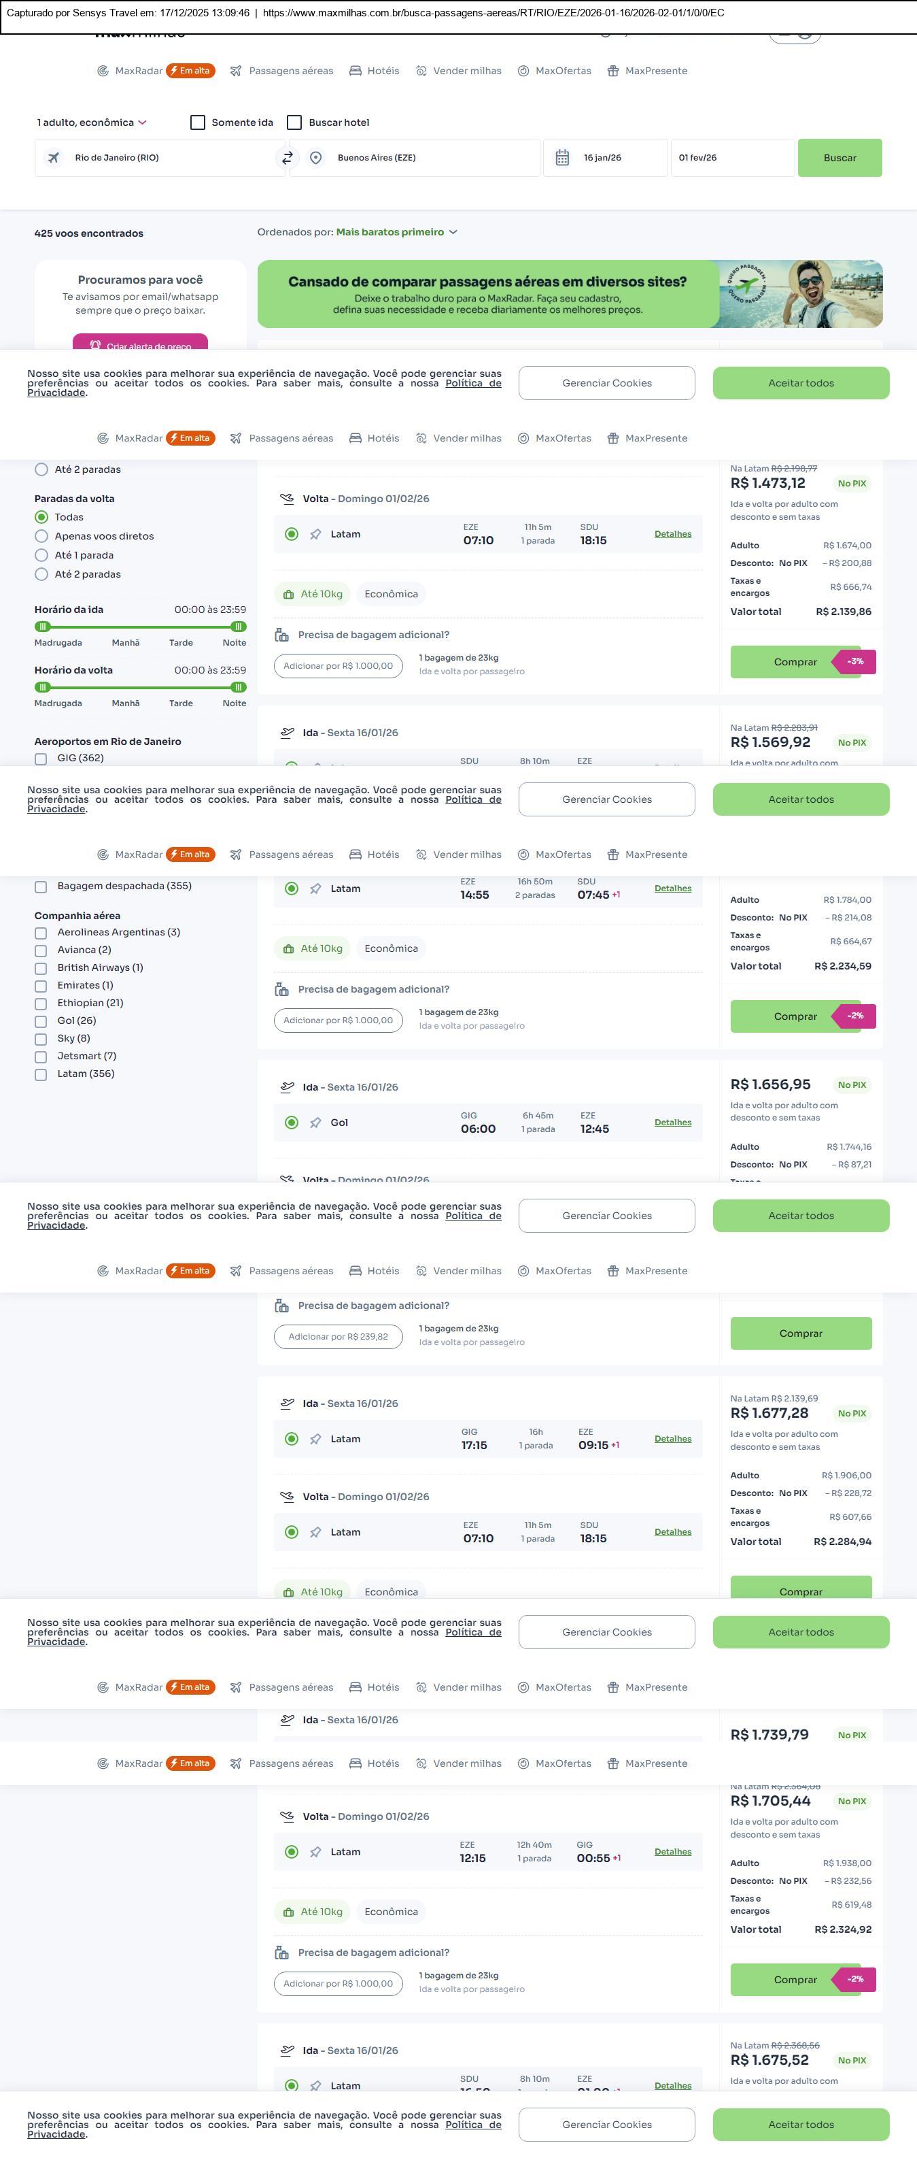
Task: Open Detalhes link for the Gol flight
Action: [x=673, y=1123]
